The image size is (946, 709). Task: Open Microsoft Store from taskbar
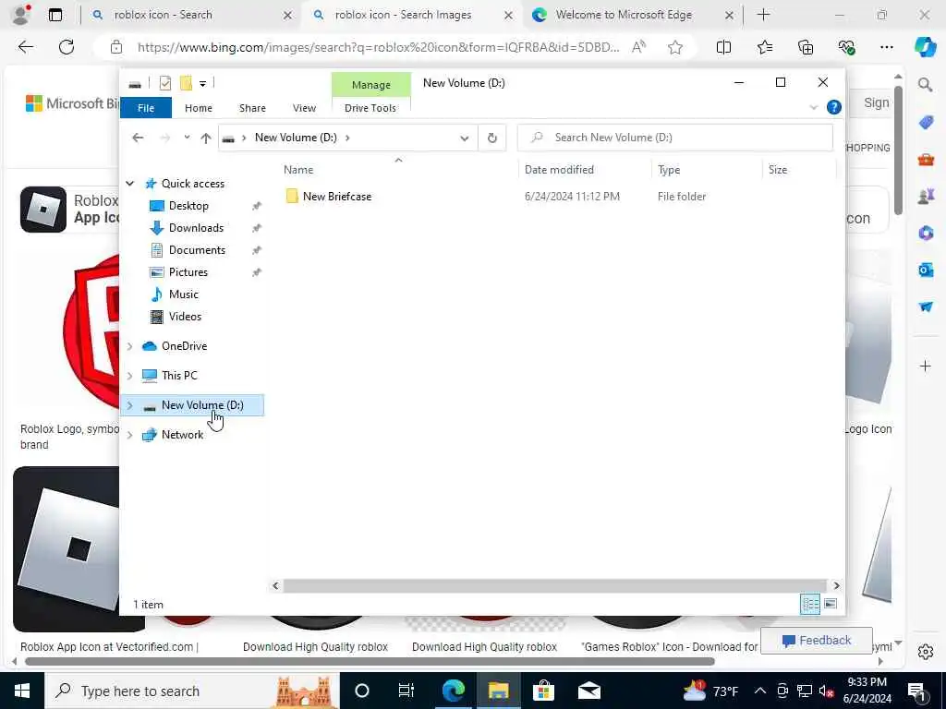[543, 691]
